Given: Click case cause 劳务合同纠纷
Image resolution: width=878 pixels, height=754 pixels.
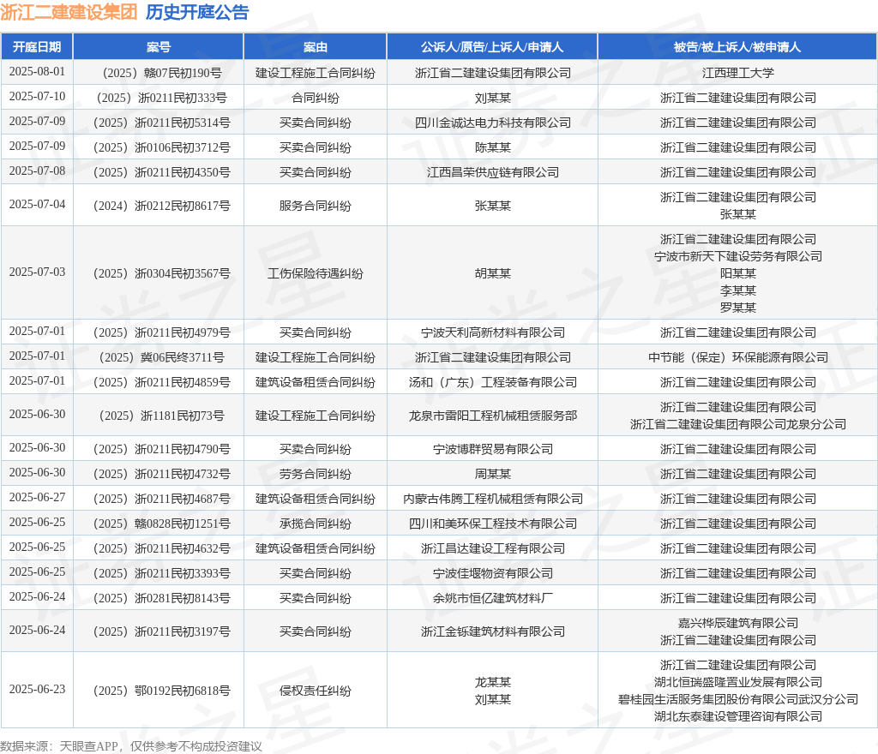Looking at the screenshot, I should (x=316, y=475).
